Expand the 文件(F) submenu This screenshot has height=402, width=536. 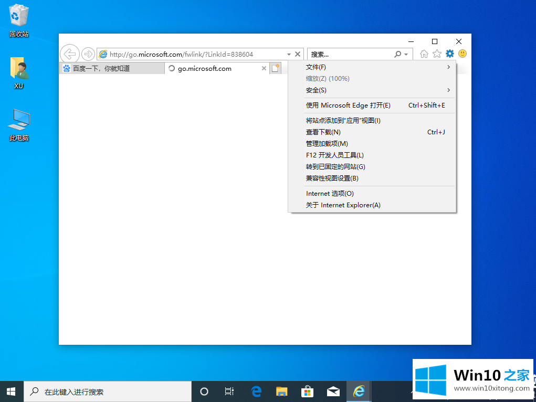pyautogui.click(x=372, y=67)
